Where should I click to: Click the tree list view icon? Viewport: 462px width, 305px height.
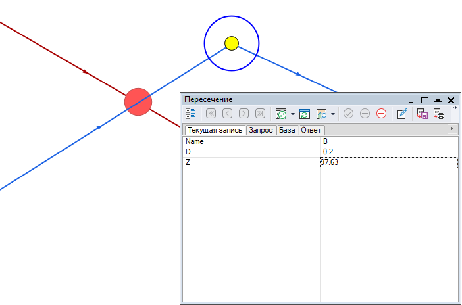(191, 114)
